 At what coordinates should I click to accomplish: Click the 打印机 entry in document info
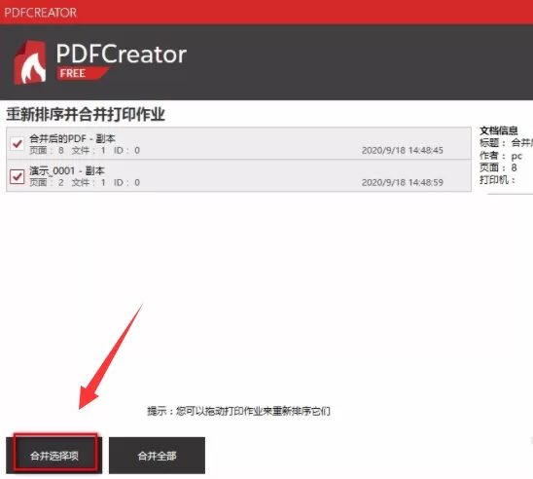click(497, 180)
